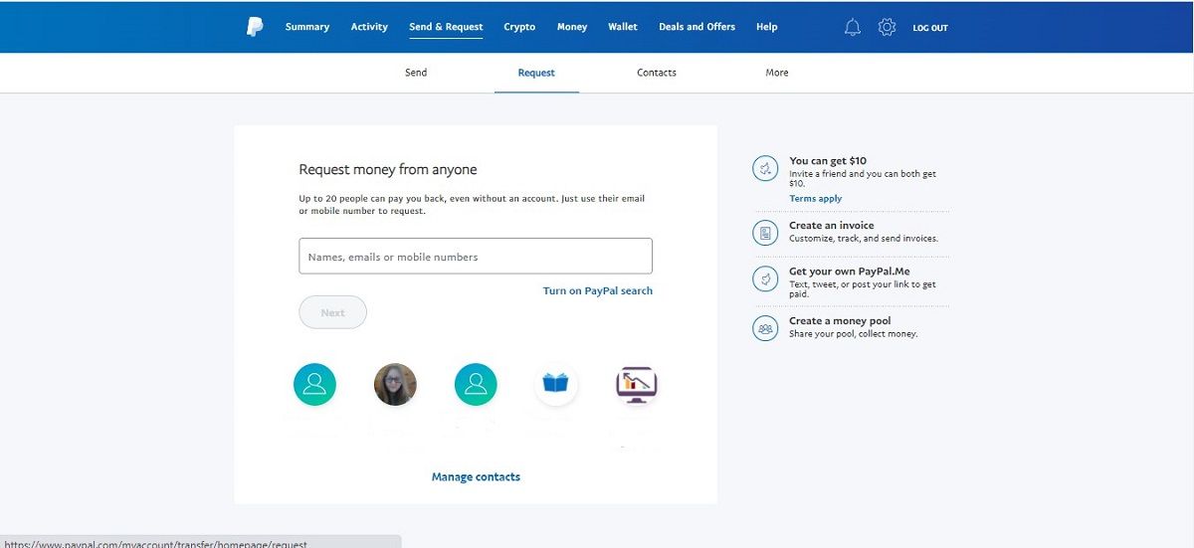1194x548 pixels.
Task: Go to Summary in top navigation
Action: coord(307,27)
